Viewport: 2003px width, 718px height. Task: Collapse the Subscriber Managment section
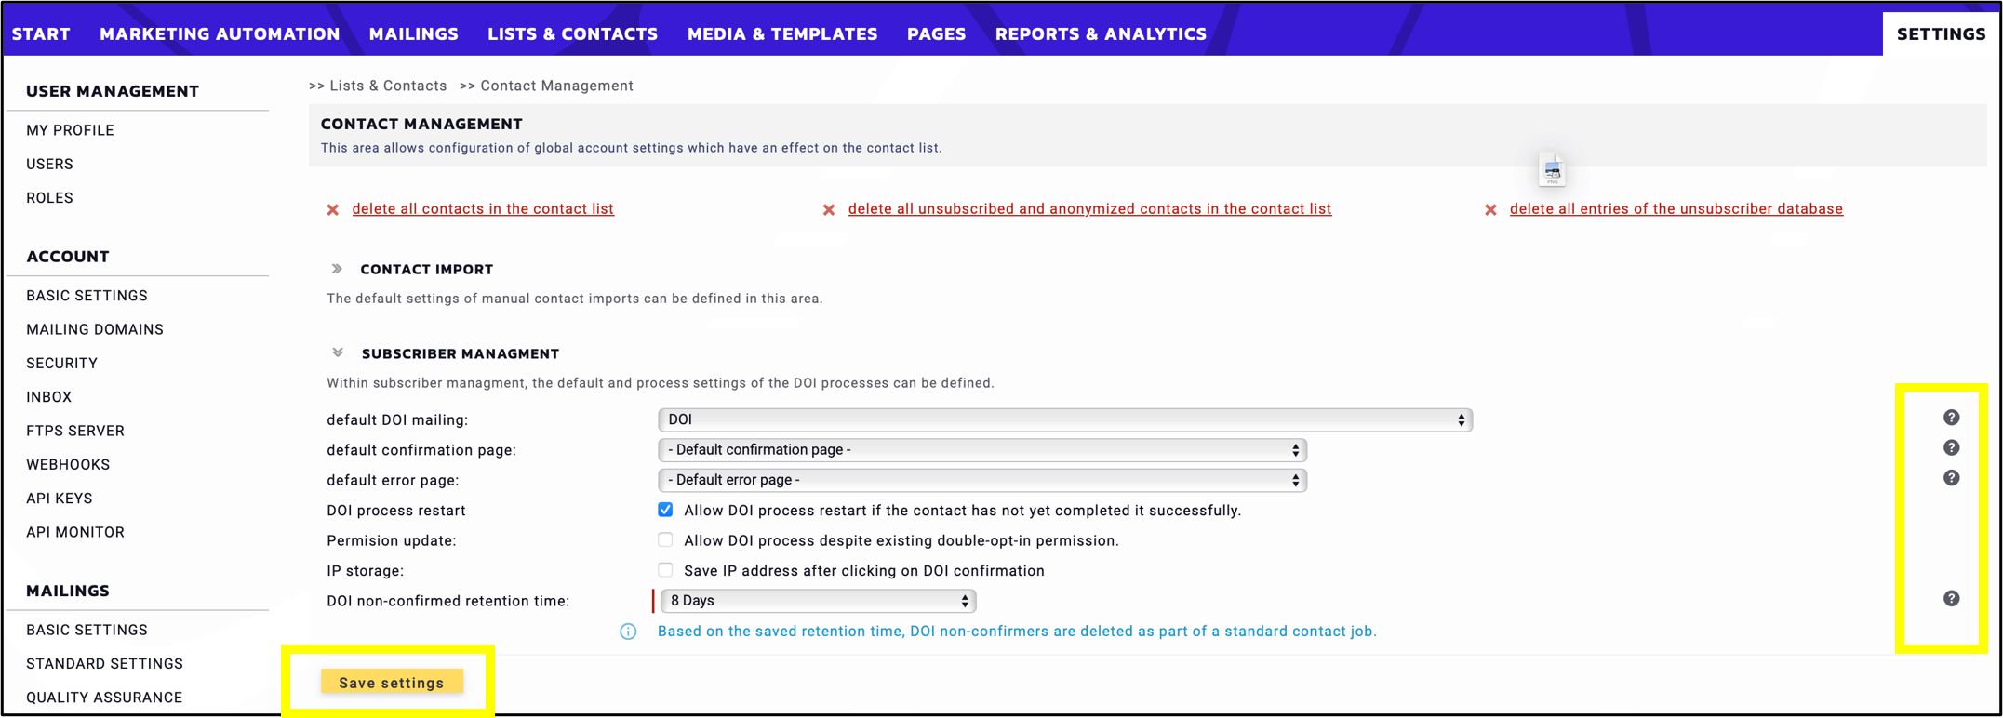337,352
